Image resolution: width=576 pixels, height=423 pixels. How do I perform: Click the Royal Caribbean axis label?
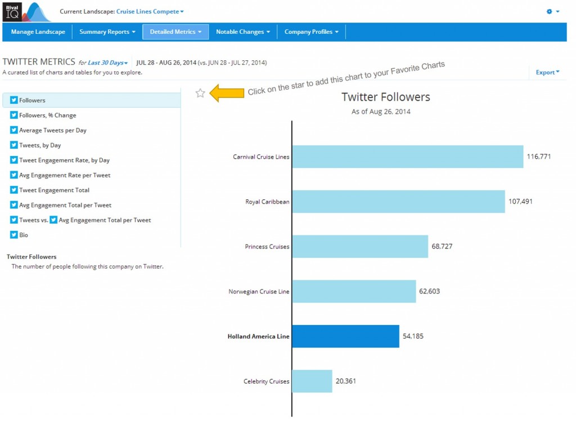click(267, 202)
